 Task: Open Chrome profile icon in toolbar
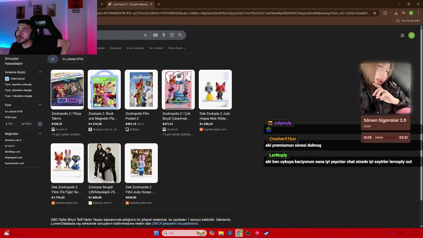click(x=411, y=13)
